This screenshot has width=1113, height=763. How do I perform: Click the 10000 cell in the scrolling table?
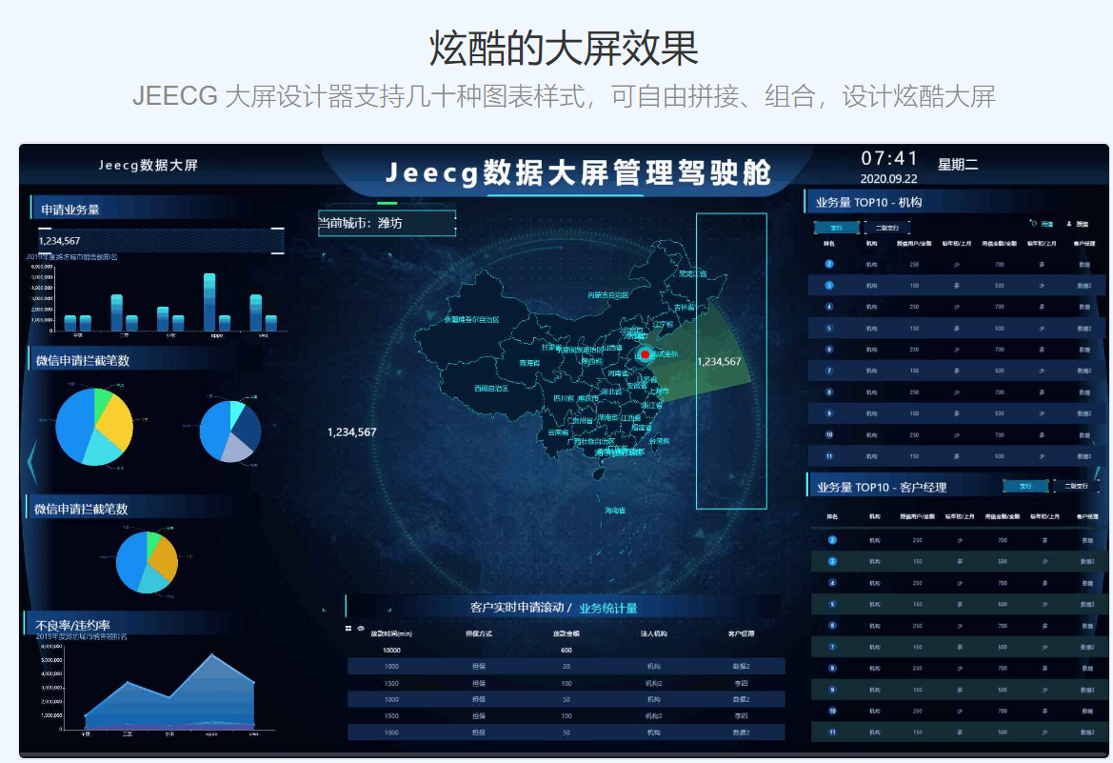(x=391, y=650)
